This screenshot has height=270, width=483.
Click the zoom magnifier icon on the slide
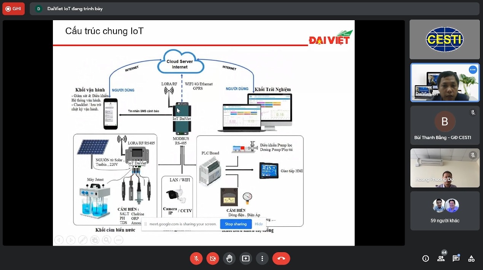click(x=107, y=240)
